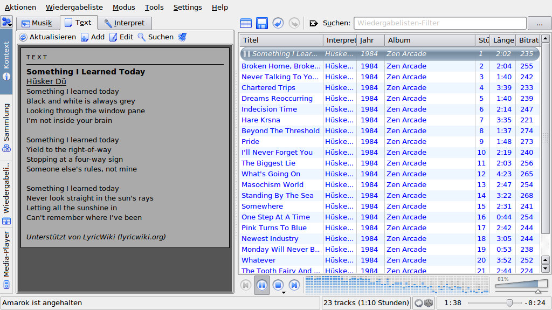Image resolution: width=552 pixels, height=310 pixels.
Task: Select the track Whatever
Action: [390, 260]
